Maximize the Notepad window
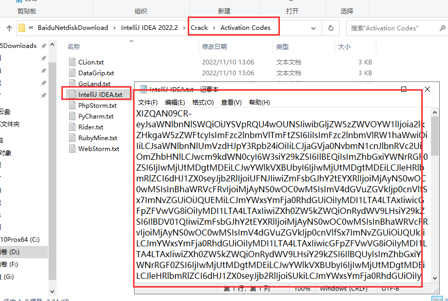This screenshot has width=448, height=301. 404,89
